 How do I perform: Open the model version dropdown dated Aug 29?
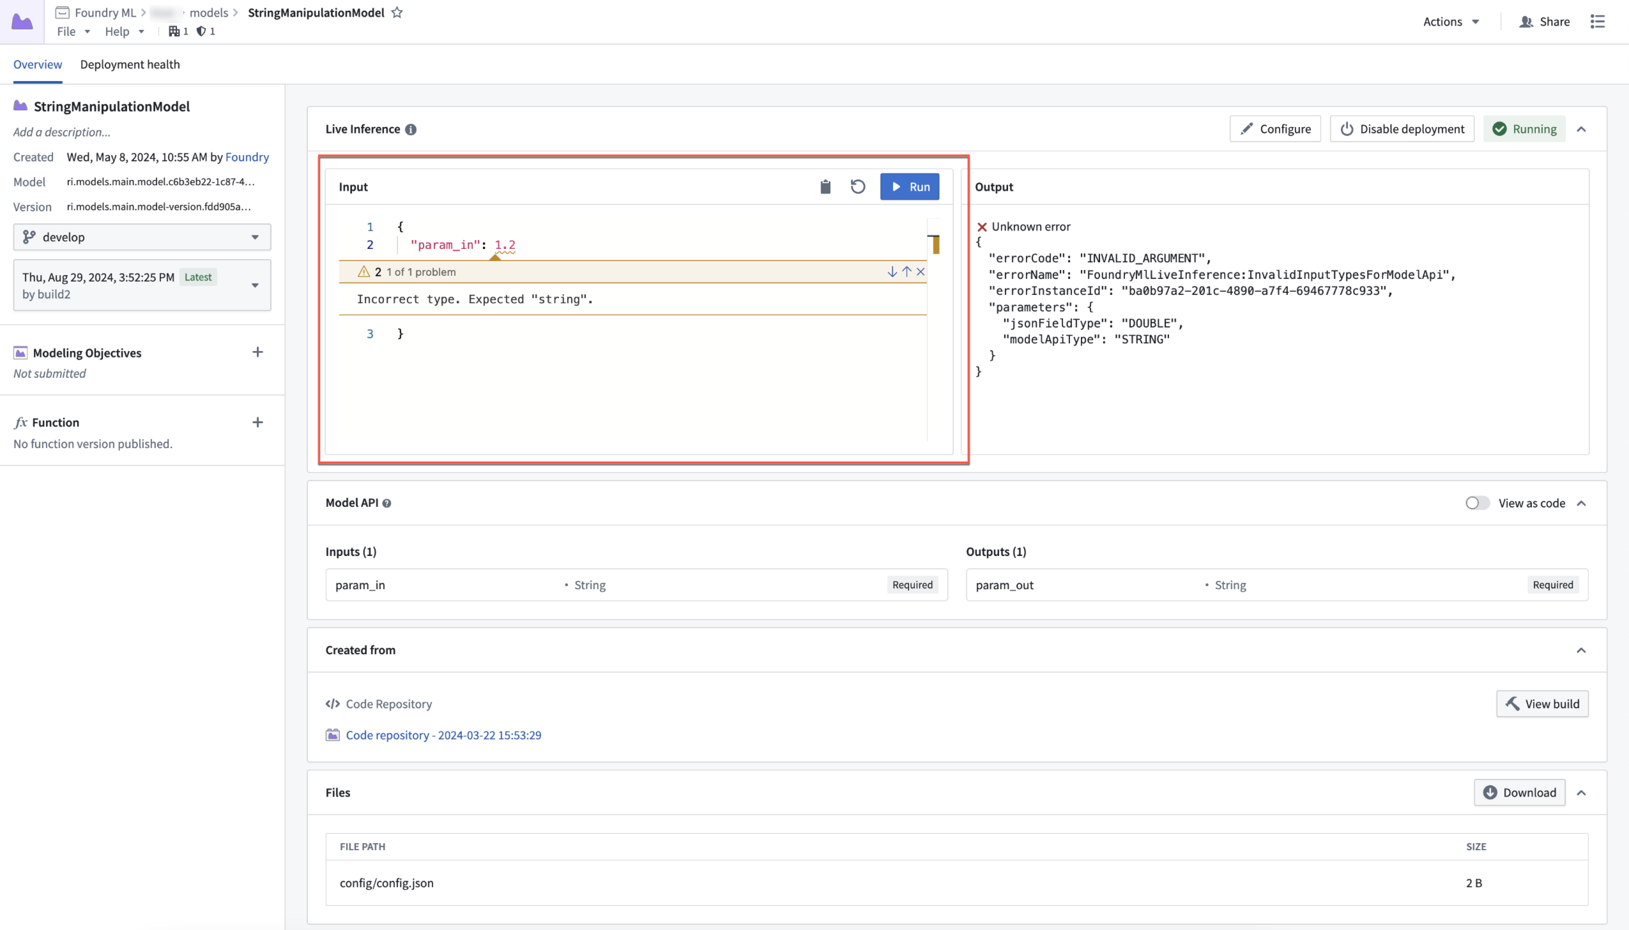tap(142, 285)
